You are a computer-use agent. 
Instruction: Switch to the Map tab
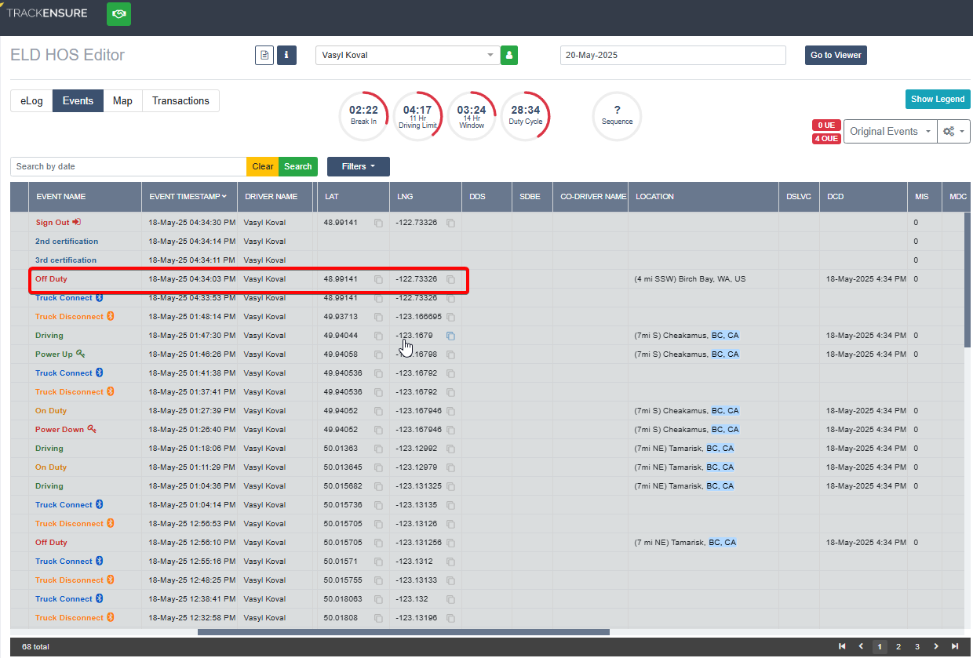point(122,101)
